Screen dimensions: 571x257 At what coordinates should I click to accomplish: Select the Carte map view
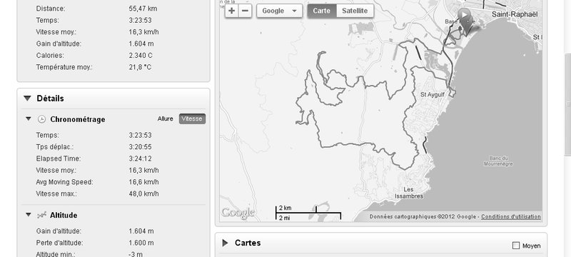(322, 11)
